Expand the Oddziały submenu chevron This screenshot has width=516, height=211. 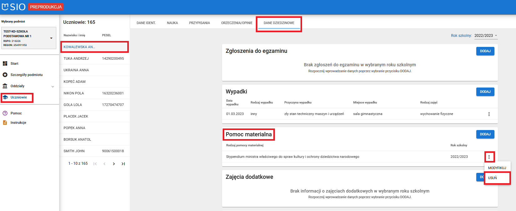click(x=53, y=87)
